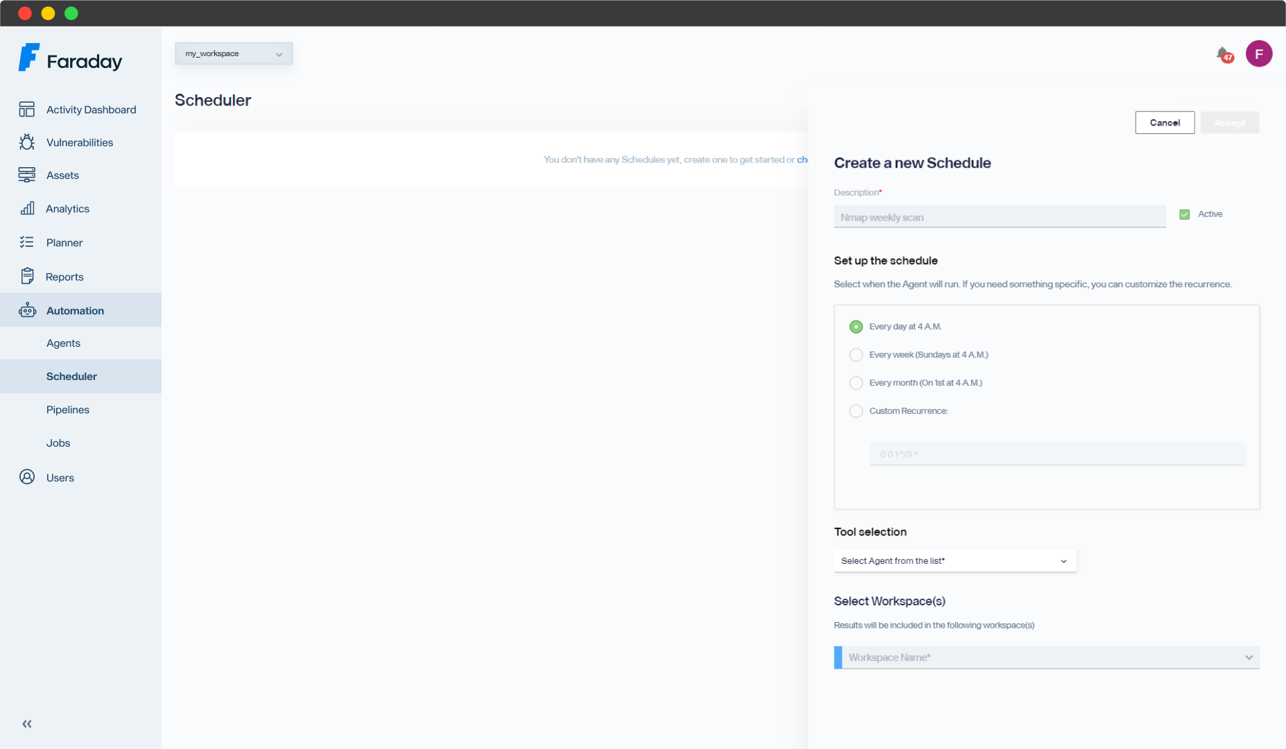Select the Custom Recurrence radio button
Screen dimensions: 1286x749
856,411
